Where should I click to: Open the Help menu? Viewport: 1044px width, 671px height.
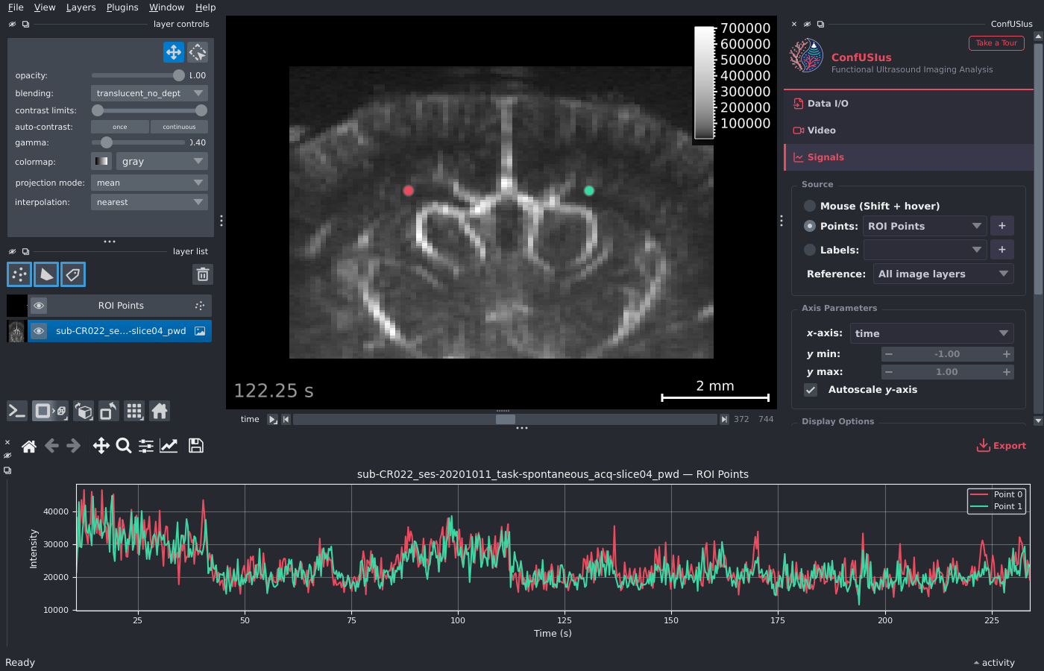[205, 7]
